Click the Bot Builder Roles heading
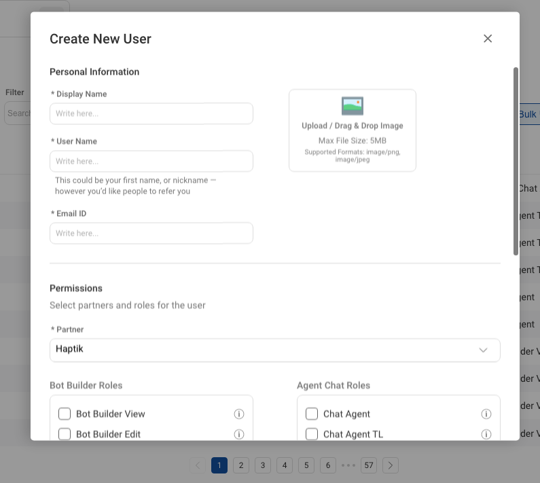This screenshot has height=483, width=540. click(86, 385)
